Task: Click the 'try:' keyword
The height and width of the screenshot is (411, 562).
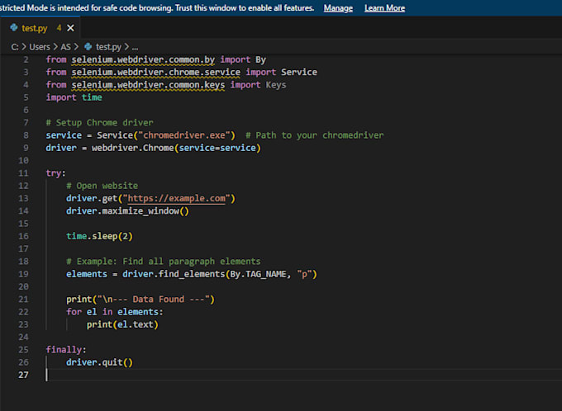Action: (x=55, y=173)
